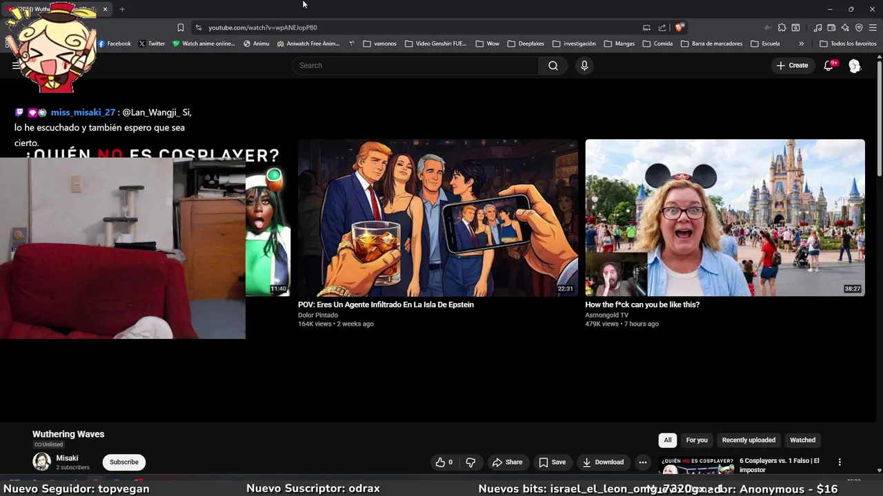Open Misaki channel avatar
Screen dimensions: 883x496
click(42, 462)
